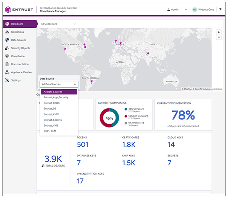Click the unassessed gray legend dot

point(126,123)
